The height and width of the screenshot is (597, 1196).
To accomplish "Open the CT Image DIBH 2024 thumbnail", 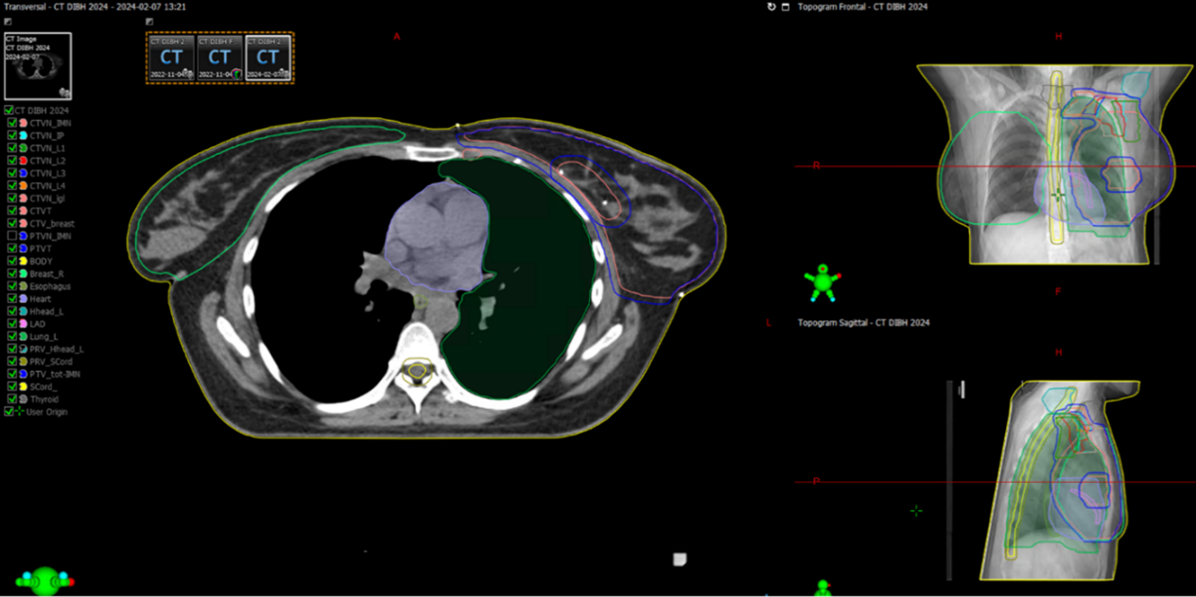I will (x=38, y=66).
